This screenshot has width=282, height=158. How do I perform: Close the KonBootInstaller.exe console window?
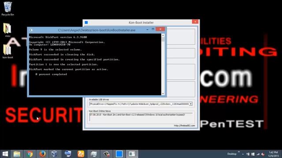(x=160, y=29)
